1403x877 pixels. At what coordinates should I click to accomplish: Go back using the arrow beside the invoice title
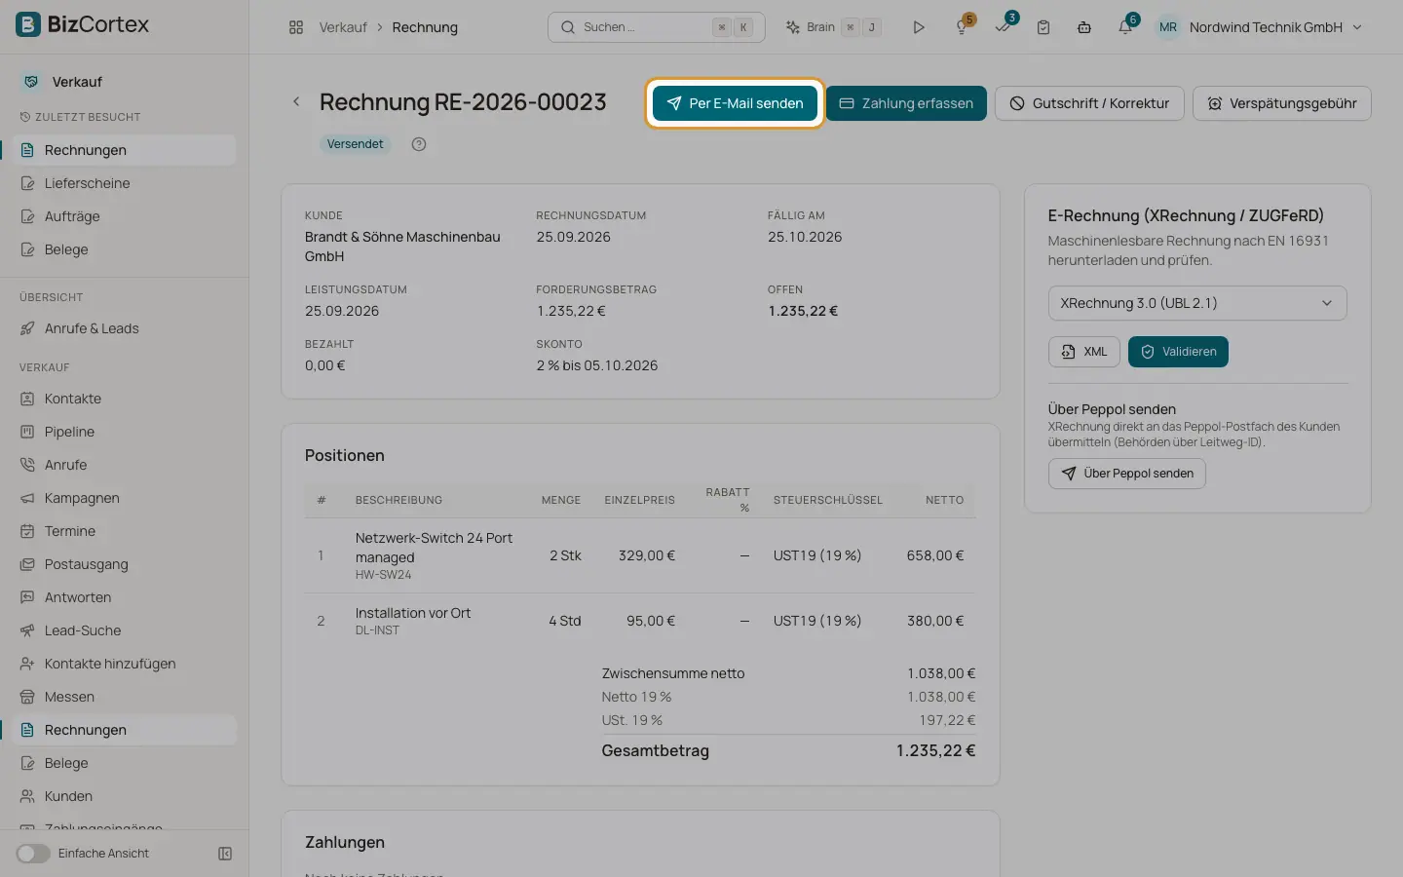[x=296, y=101]
